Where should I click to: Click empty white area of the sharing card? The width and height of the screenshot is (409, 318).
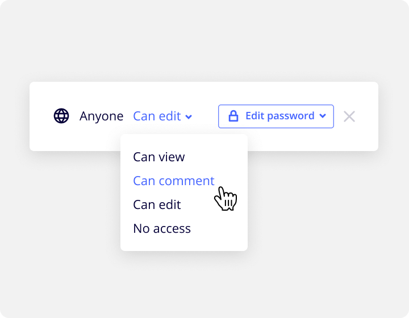tap(313, 140)
